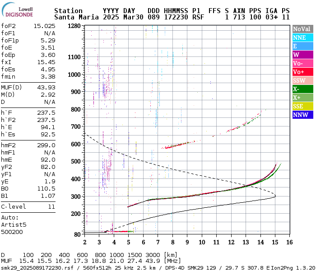Select the NoVal legend swatch
This screenshot has height=271, width=316.
coord(303,29)
